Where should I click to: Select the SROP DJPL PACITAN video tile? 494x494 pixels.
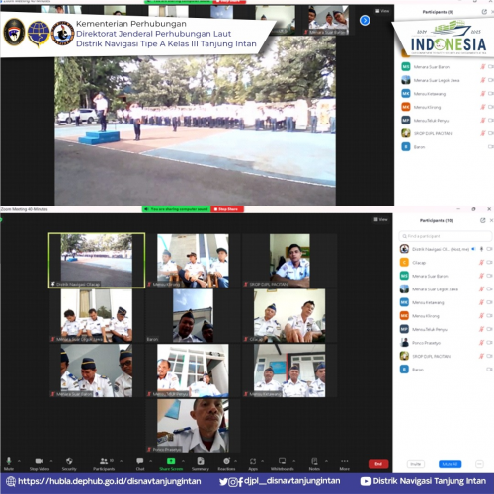coord(289,261)
